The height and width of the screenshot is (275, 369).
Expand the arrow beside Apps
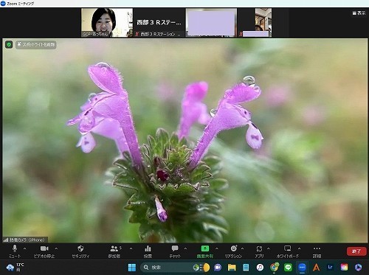[269, 248]
